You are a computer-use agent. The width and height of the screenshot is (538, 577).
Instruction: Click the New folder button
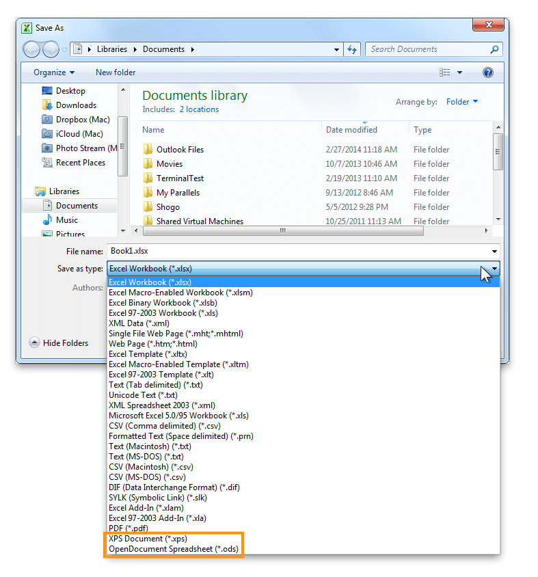[116, 72]
